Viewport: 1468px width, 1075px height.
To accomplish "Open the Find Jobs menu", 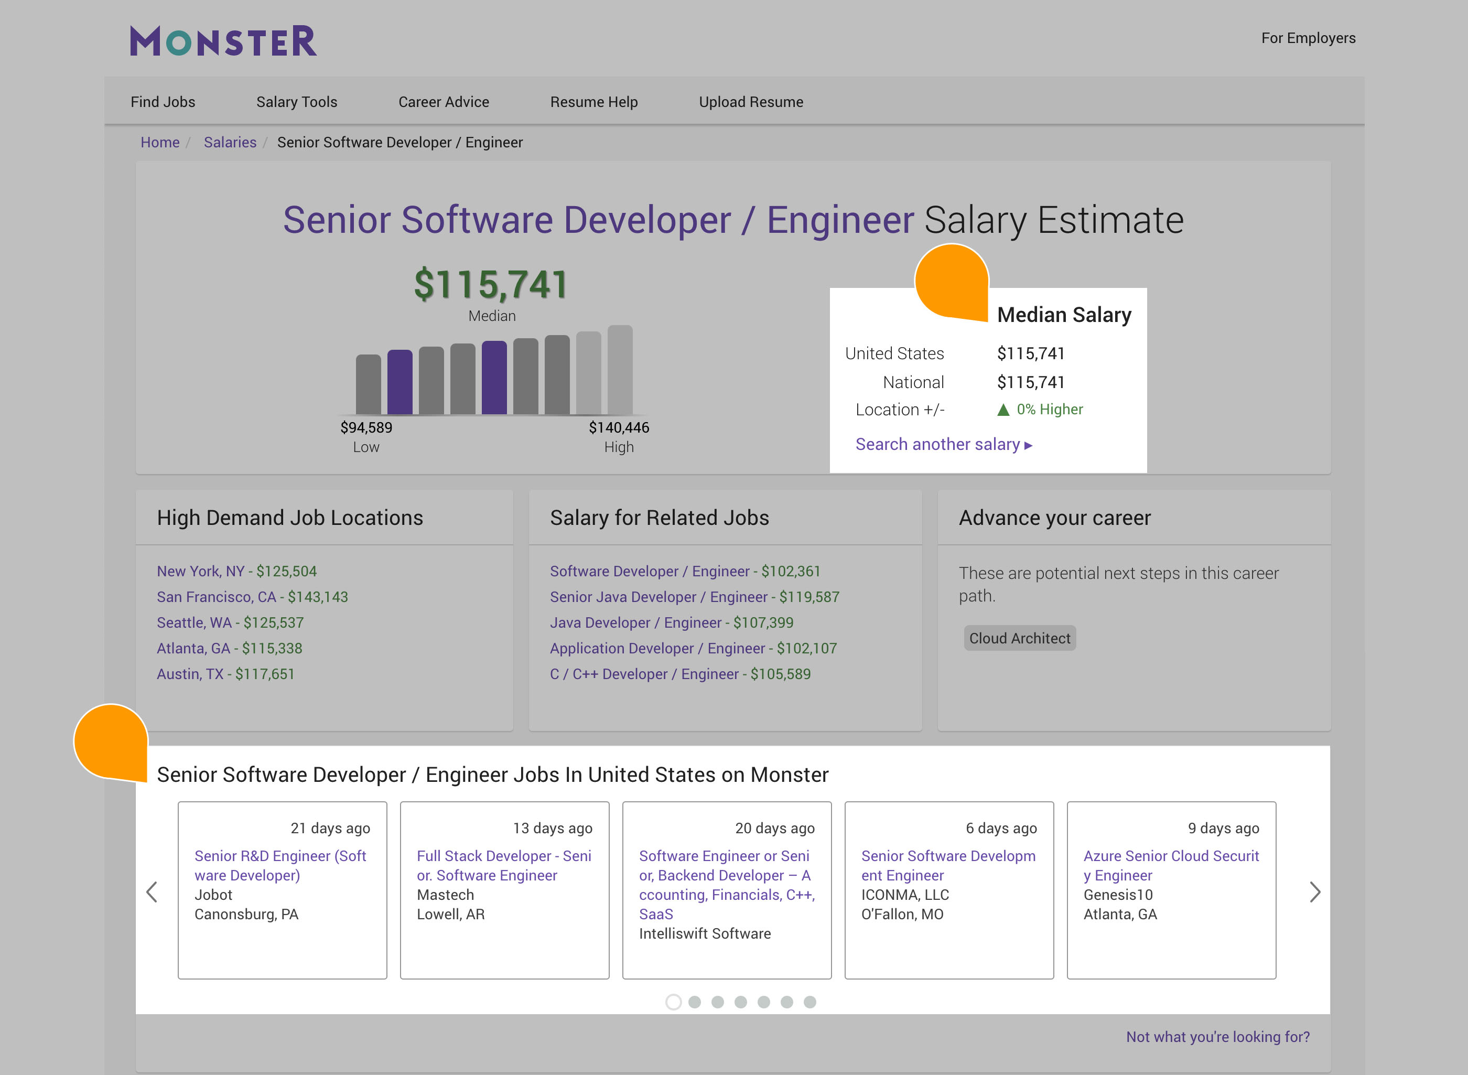I will click(x=163, y=102).
